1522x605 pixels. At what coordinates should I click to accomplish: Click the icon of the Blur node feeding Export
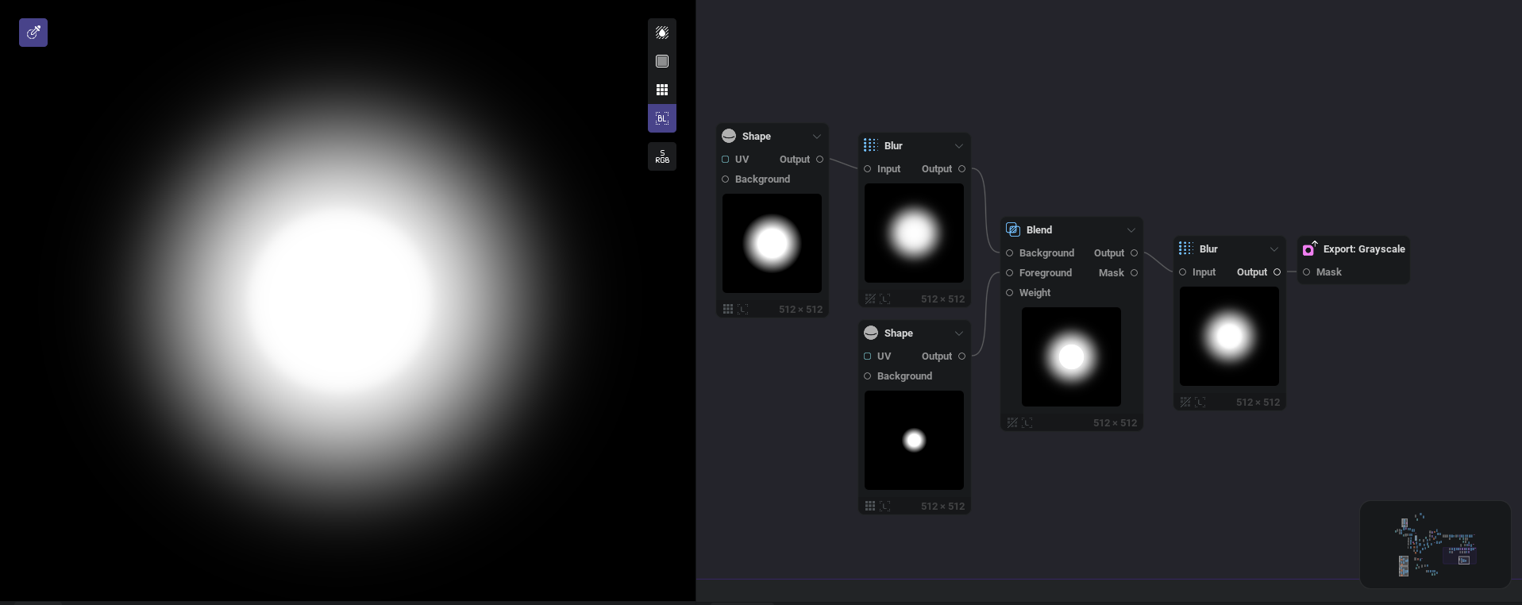tap(1185, 249)
